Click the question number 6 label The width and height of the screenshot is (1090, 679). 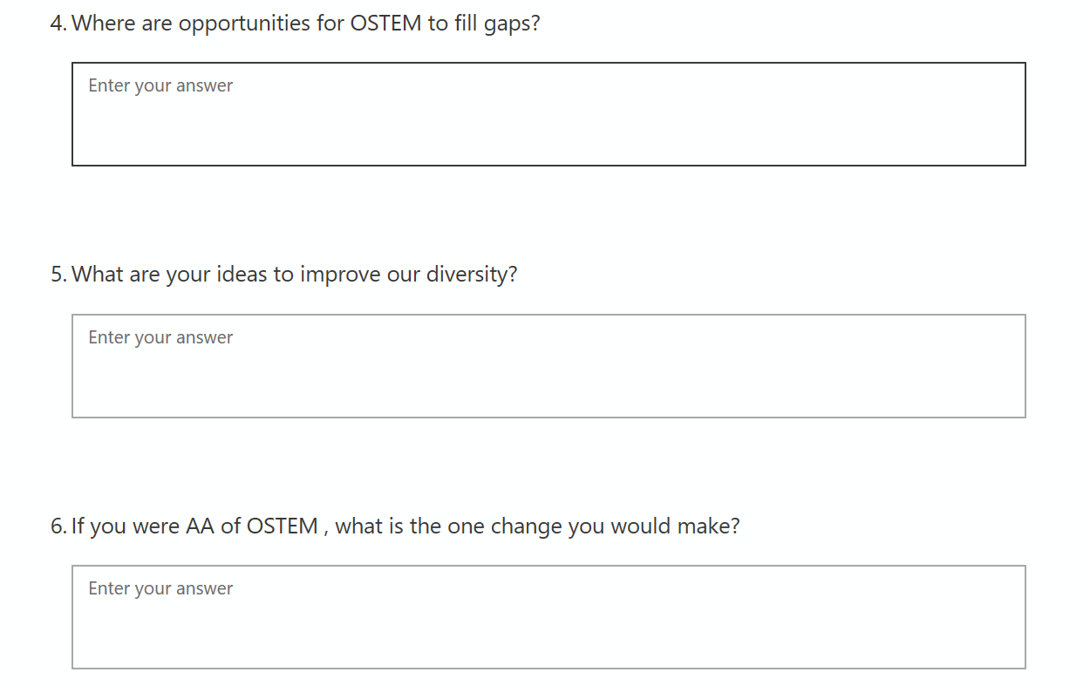point(58,526)
